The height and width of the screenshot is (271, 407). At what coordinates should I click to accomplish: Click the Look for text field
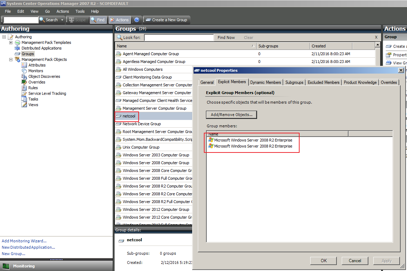tap(179, 38)
